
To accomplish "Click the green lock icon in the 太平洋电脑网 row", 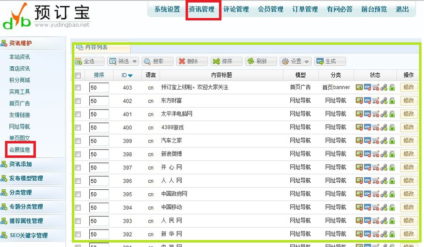I will click(x=392, y=114).
